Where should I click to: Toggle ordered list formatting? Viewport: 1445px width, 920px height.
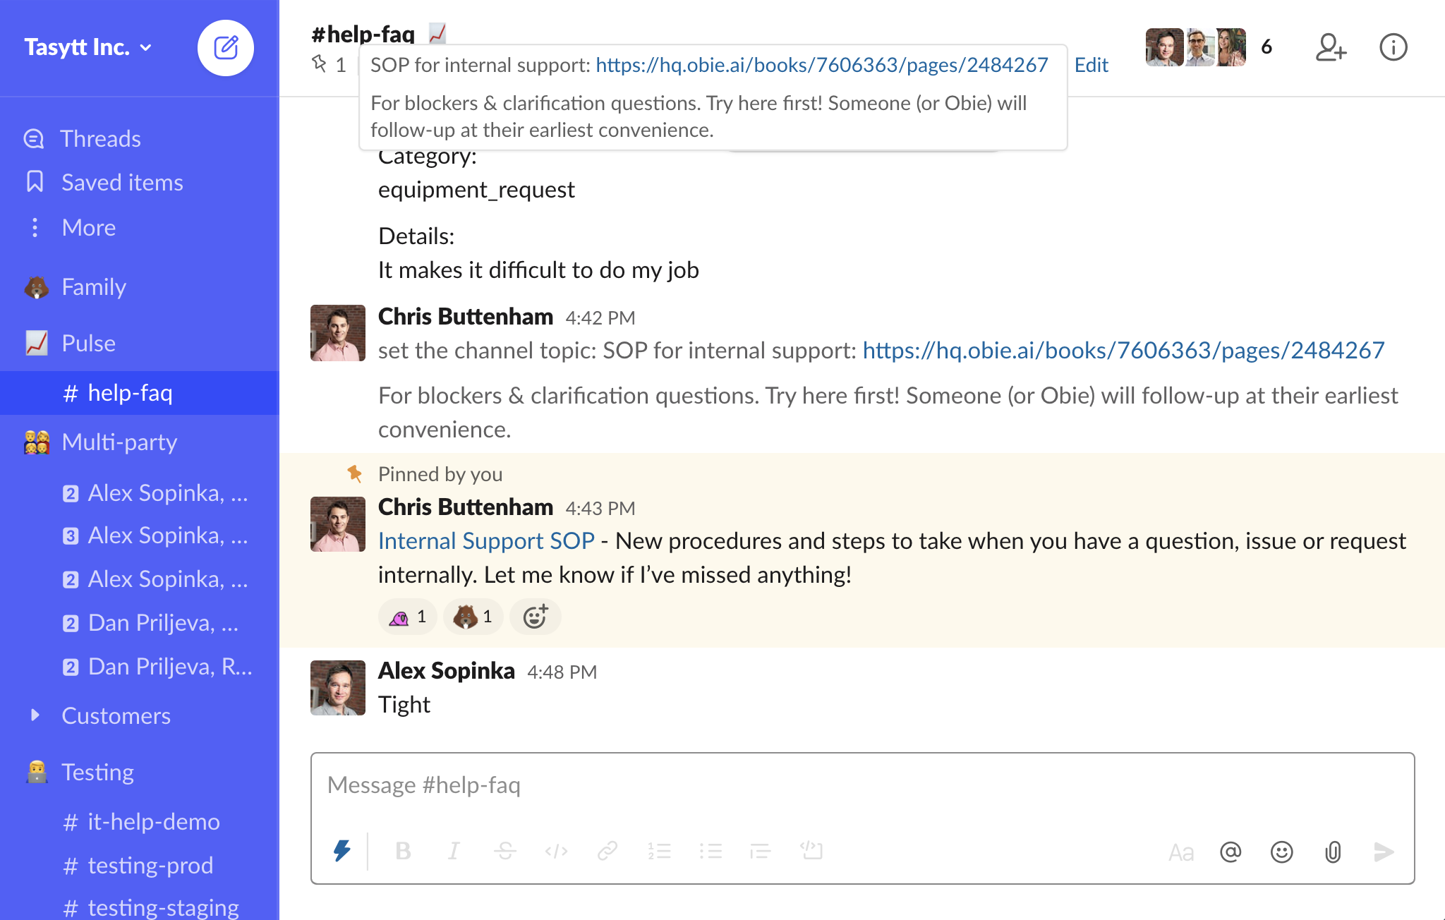pyautogui.click(x=659, y=851)
